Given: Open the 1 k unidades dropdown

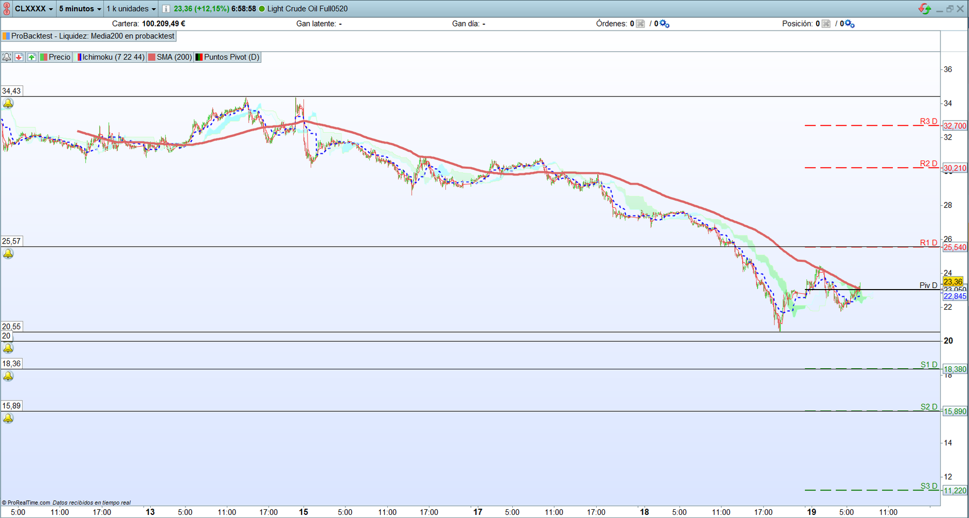Looking at the screenshot, I should pos(131,9).
